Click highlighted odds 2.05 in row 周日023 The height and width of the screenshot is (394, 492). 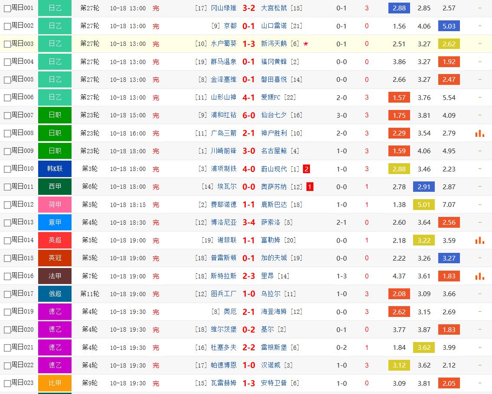tap(449, 383)
